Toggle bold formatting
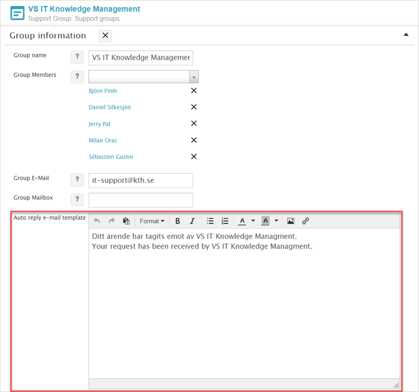The height and width of the screenshot is (392, 419). coord(177,221)
